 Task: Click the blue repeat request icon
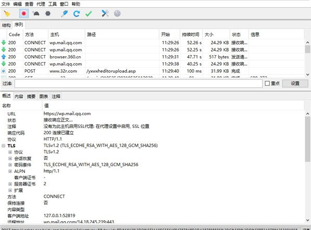(x=76, y=14)
